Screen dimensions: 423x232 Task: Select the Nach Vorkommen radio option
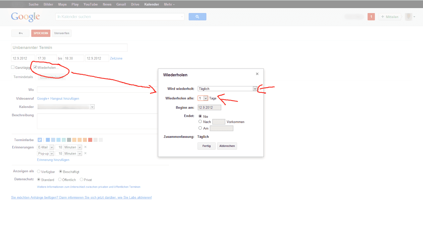coord(200,122)
